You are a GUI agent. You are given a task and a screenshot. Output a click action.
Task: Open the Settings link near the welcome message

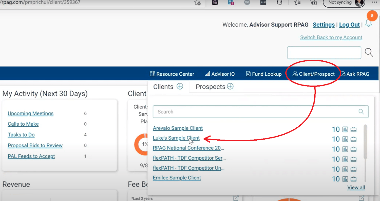pyautogui.click(x=324, y=25)
